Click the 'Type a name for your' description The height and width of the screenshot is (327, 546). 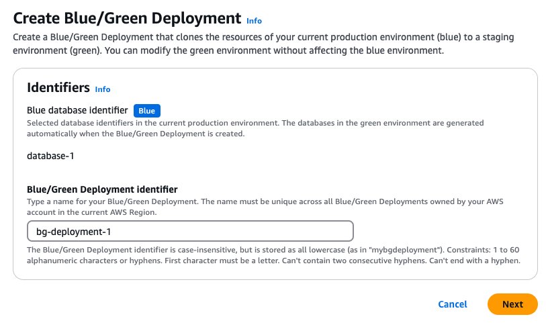(x=265, y=207)
